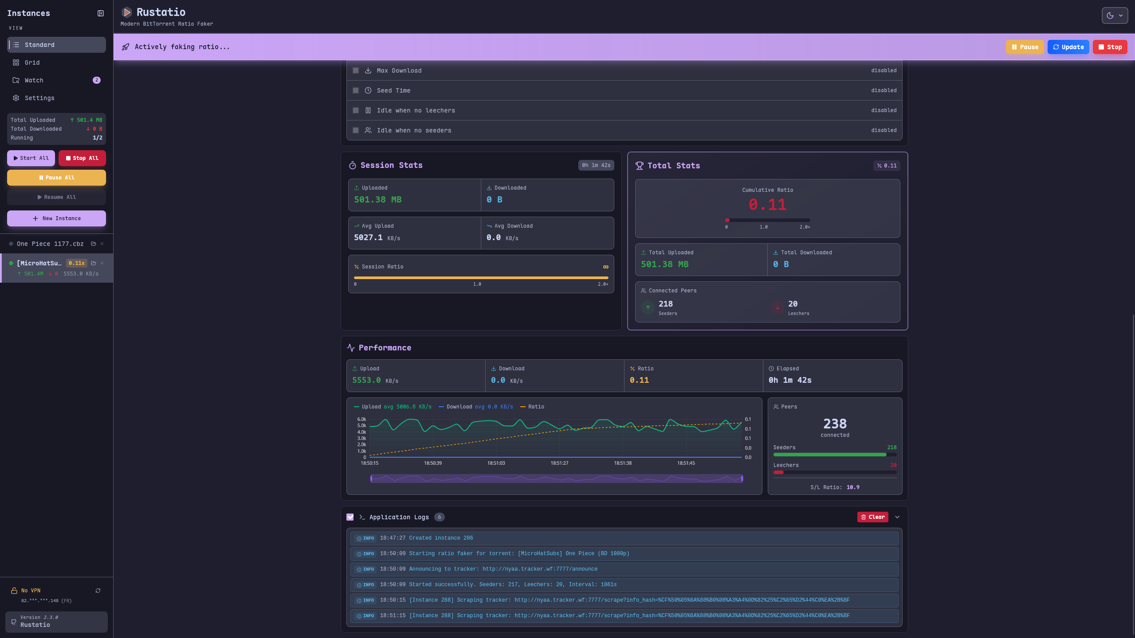Switch to Standard view
The width and height of the screenshot is (1135, 638).
(x=40, y=44)
